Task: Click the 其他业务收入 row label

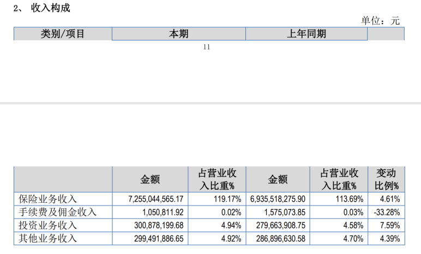Action: (x=48, y=238)
